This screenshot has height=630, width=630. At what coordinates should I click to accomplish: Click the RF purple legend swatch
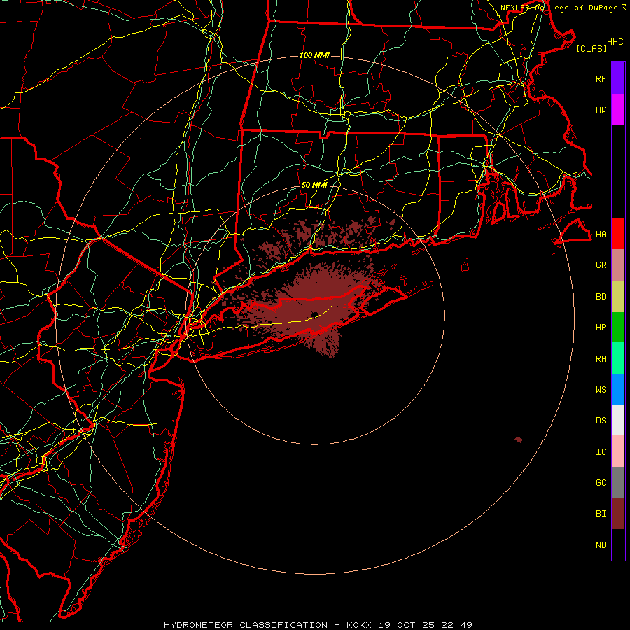coord(618,78)
